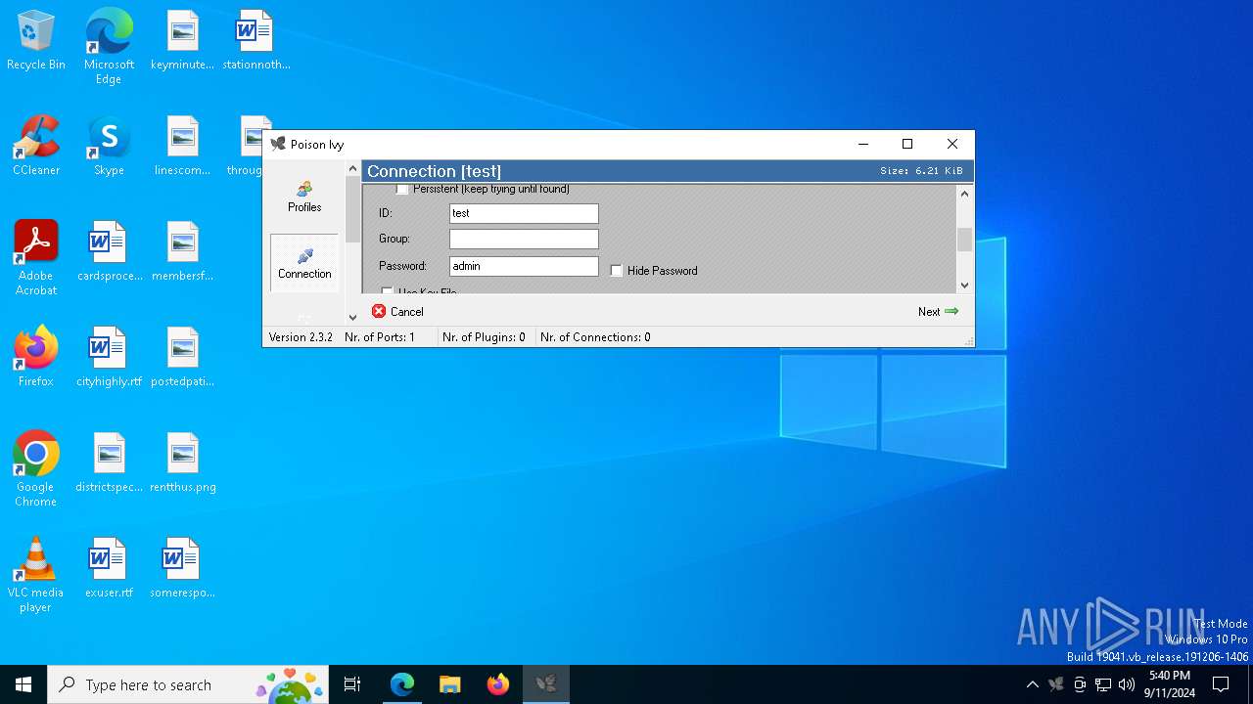The image size is (1253, 704).
Task: Click 'Nr. of Plugins: 0' status text
Action: pos(484,337)
